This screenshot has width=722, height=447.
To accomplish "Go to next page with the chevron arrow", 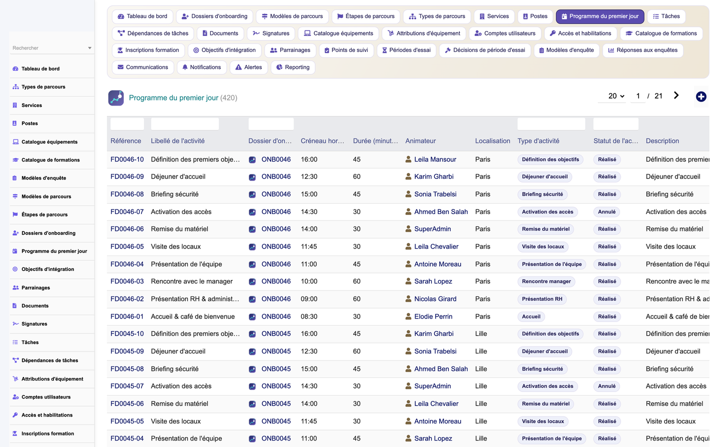I will 676,95.
